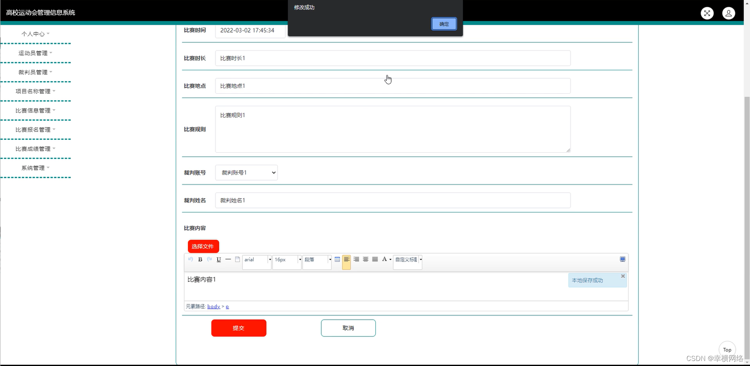Viewport: 750px width, 366px height.
Task: Click the undo icon in editor toolbar
Action: tap(191, 259)
